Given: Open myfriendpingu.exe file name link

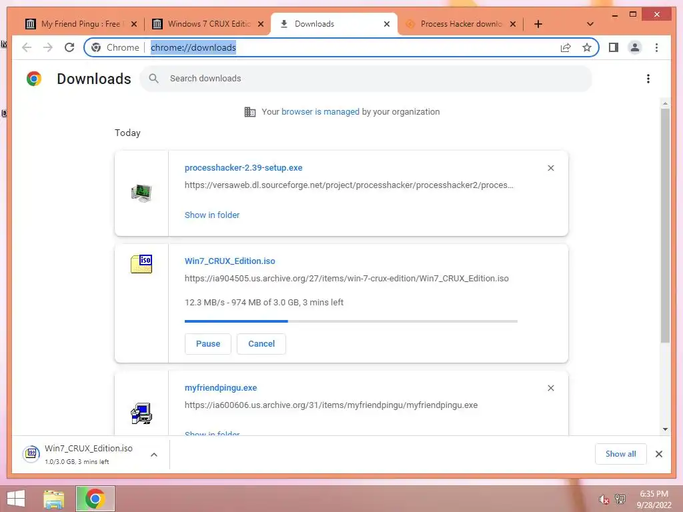Looking at the screenshot, I should 221,388.
